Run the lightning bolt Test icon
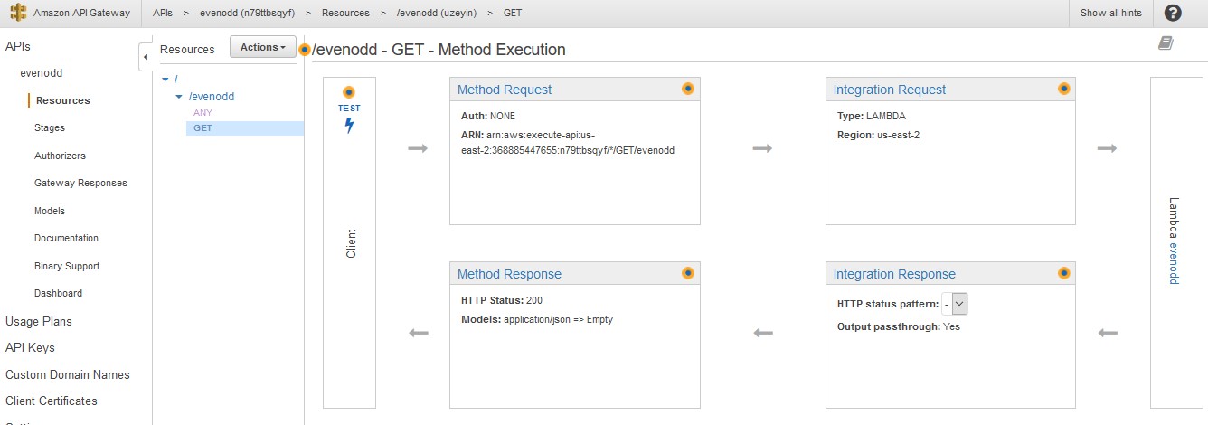 [x=349, y=126]
